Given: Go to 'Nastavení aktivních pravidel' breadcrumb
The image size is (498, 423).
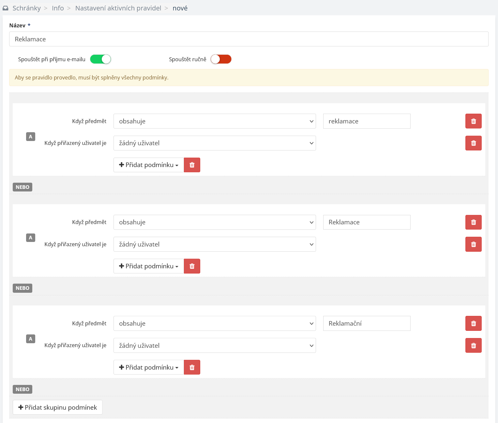Looking at the screenshot, I should pyautogui.click(x=118, y=8).
